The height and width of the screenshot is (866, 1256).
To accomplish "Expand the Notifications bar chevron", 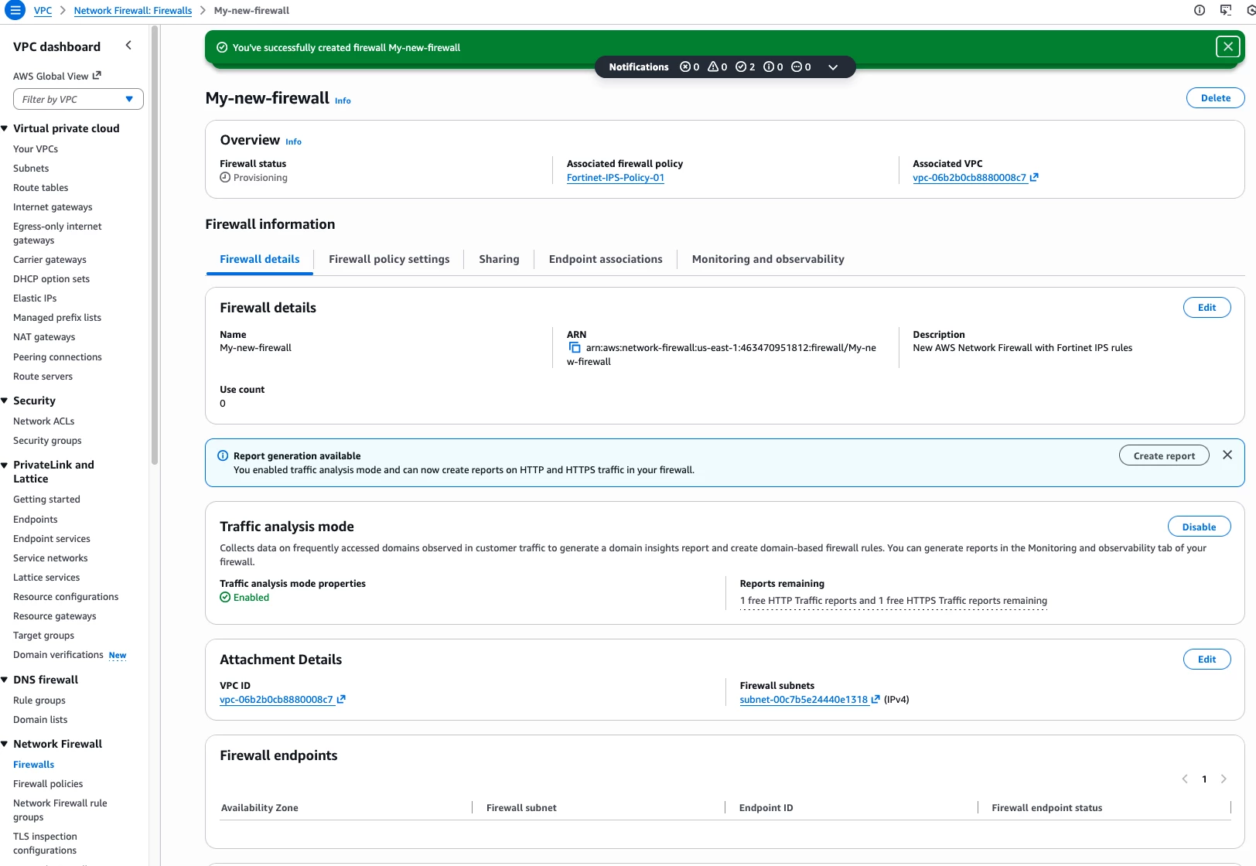I will pos(833,67).
